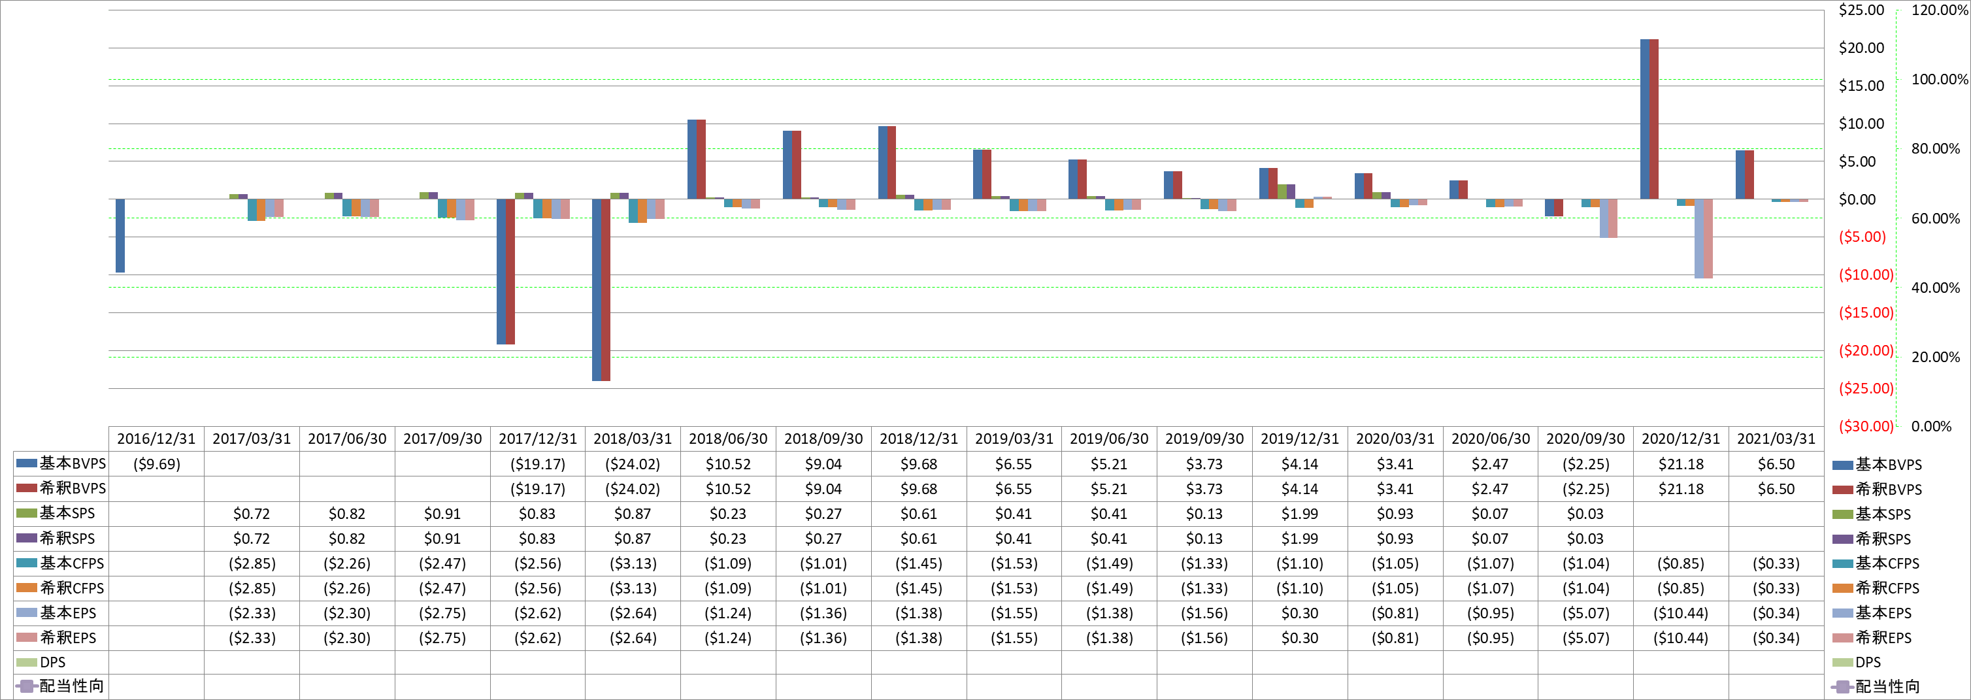
Task: Click the negative blue 基本BVPS bar at 2017/12/31
Action: 501,271
